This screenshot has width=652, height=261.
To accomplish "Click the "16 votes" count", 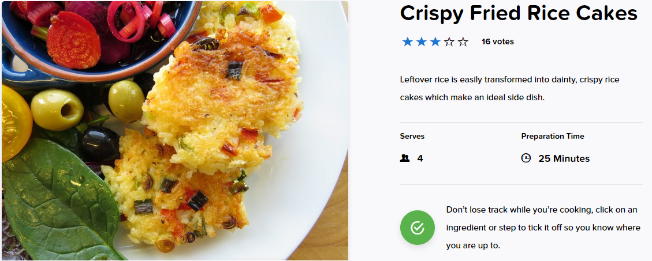I will tap(497, 41).
